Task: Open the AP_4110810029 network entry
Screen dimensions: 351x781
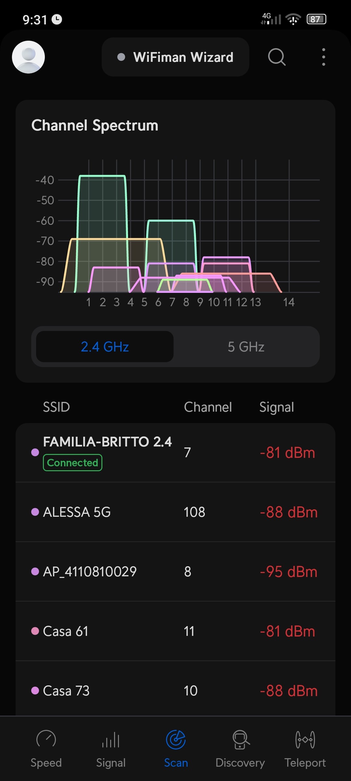Action: tap(175, 571)
